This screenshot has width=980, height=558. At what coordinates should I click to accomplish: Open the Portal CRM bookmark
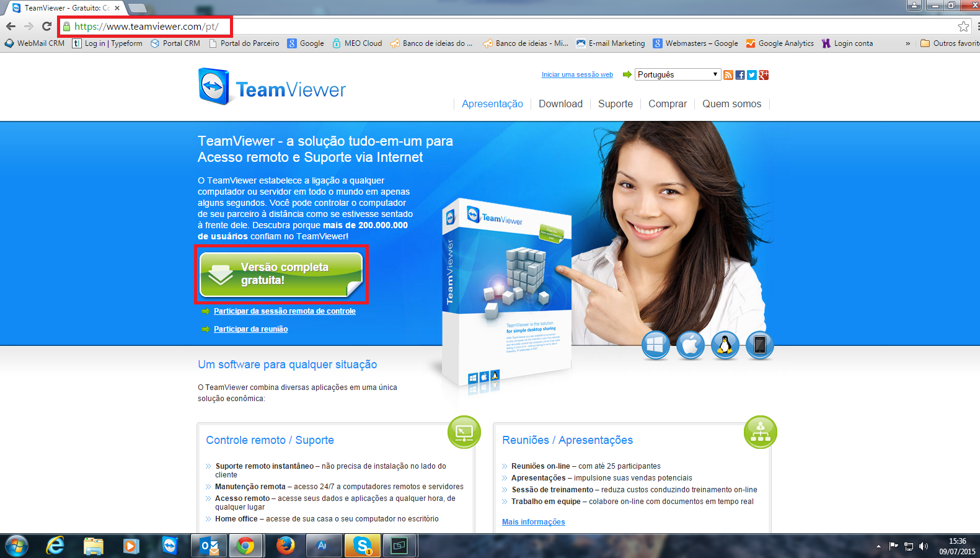coord(175,43)
